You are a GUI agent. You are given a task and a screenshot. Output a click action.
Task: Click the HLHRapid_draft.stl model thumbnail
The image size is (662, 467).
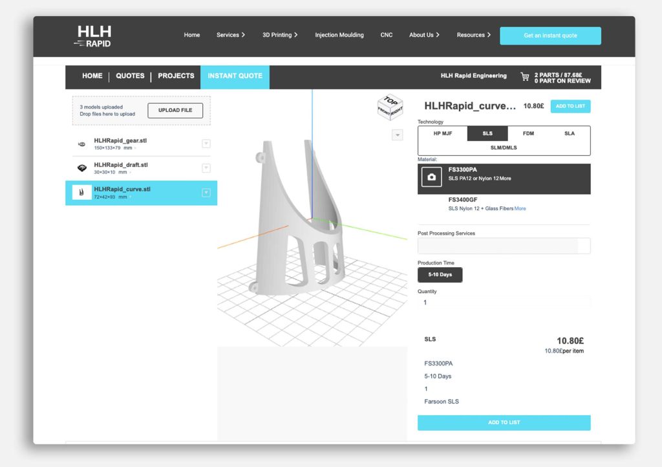point(81,168)
